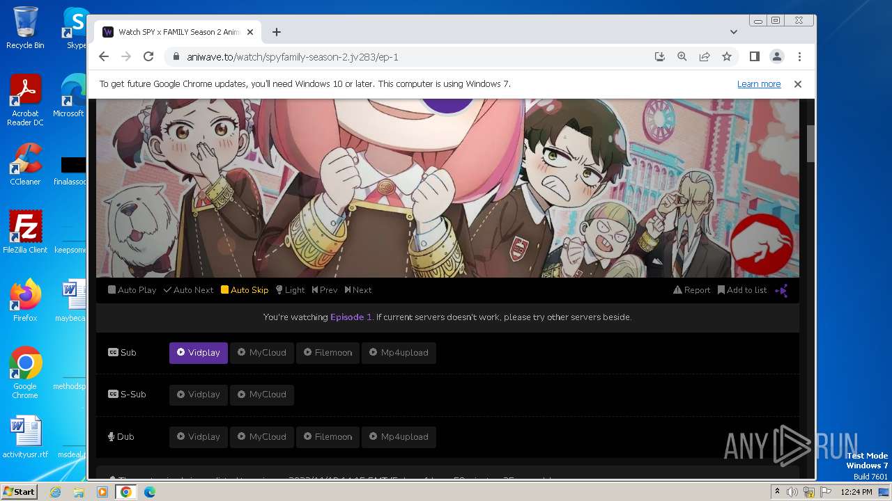
Task: Go forward in Chrome
Action: pos(126,57)
